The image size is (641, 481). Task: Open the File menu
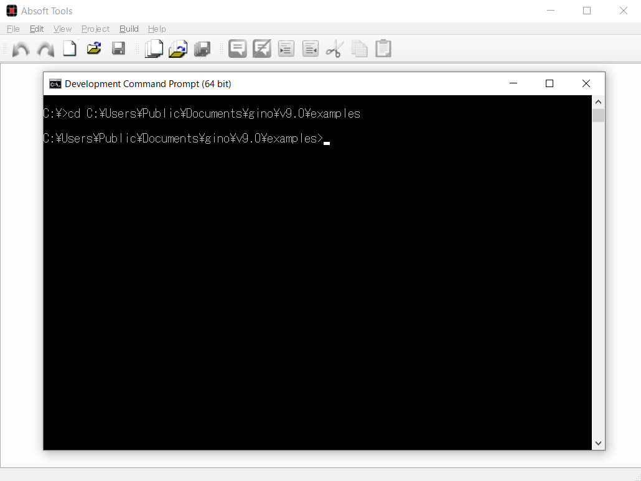[x=13, y=29]
